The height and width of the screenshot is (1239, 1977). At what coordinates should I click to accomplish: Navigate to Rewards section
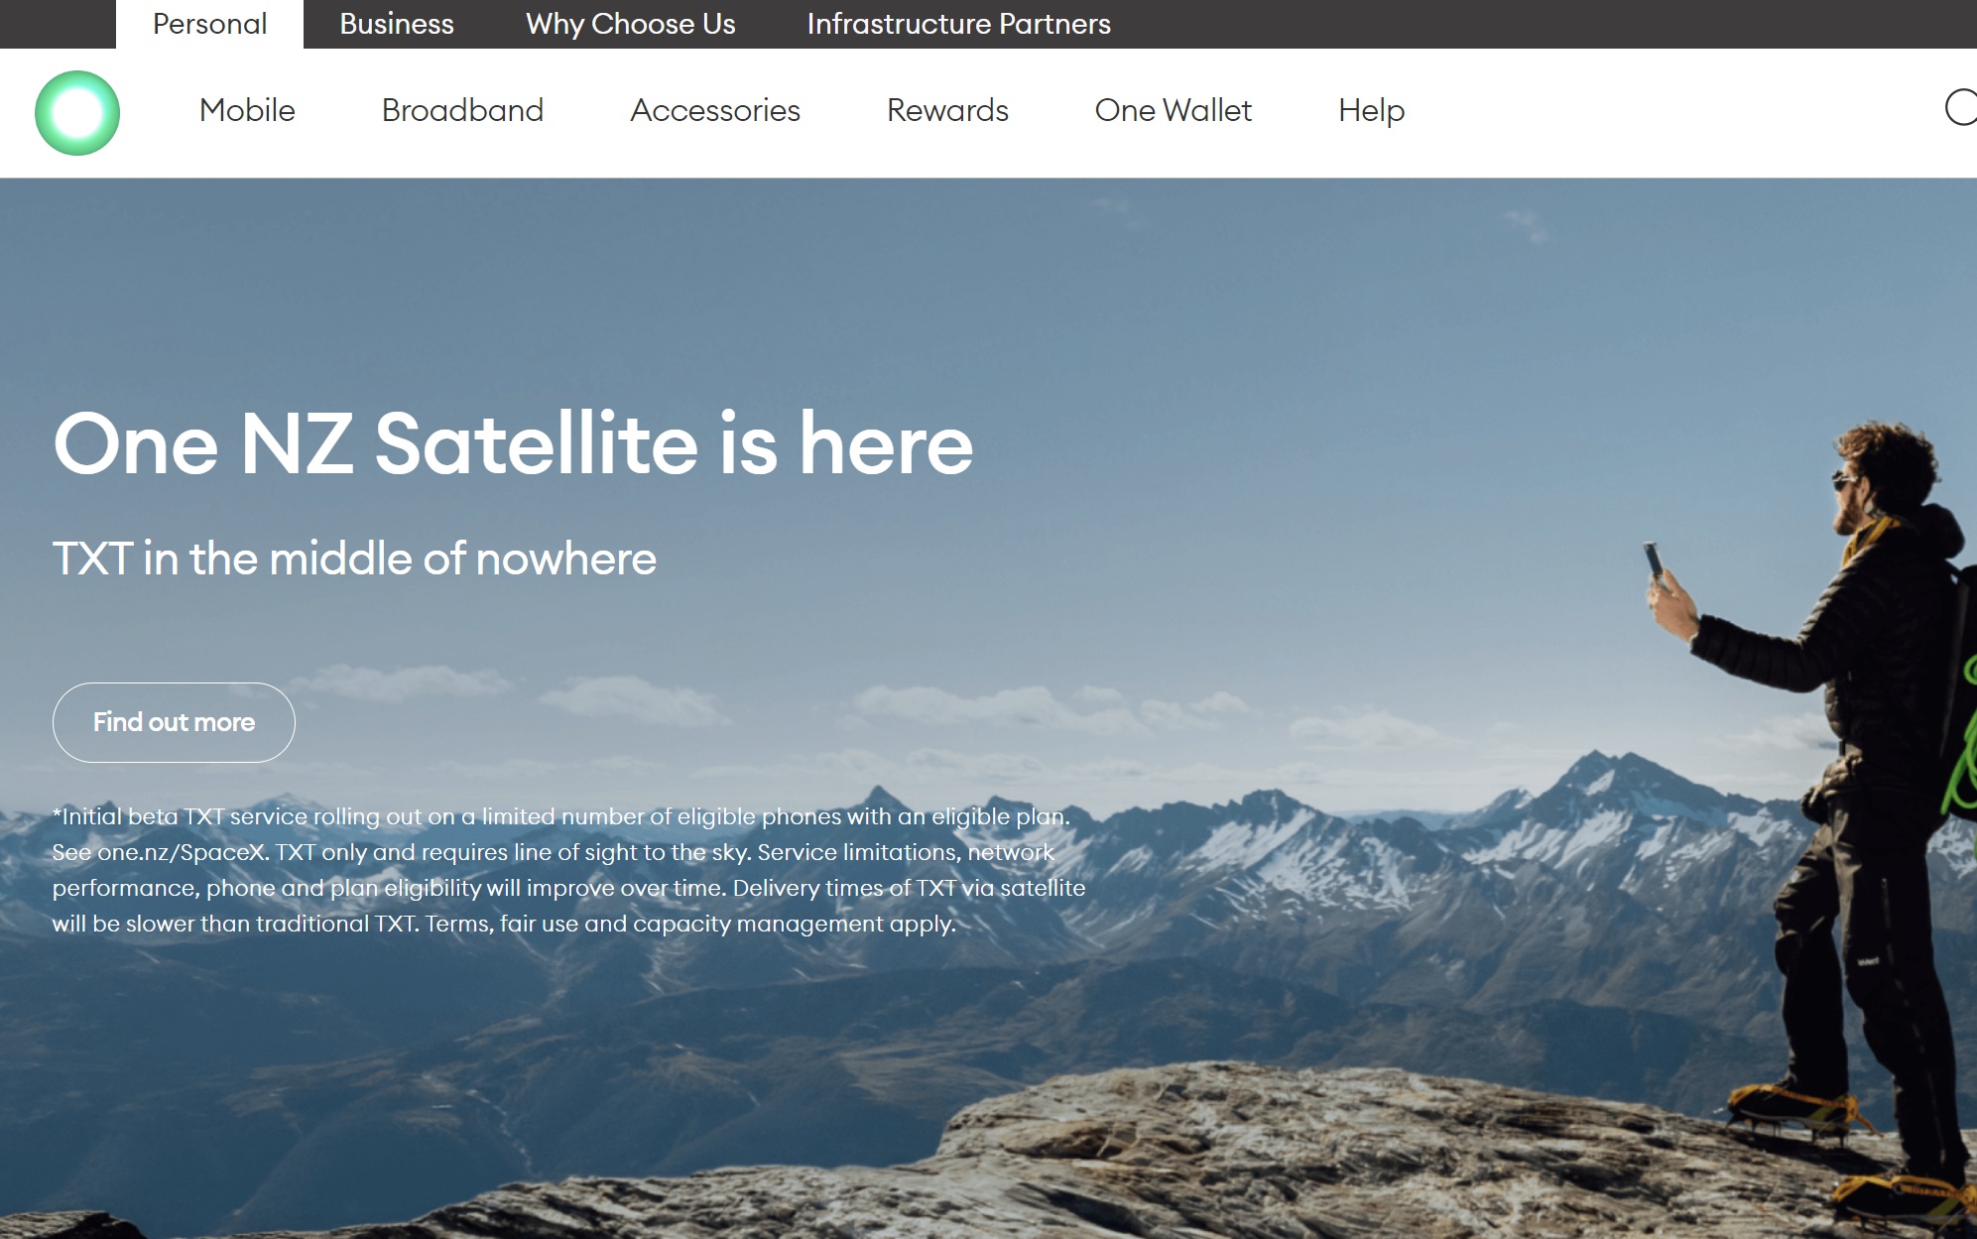click(x=946, y=111)
